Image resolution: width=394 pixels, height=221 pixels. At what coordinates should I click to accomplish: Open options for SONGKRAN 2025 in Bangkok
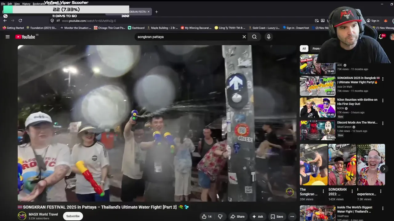(383, 79)
